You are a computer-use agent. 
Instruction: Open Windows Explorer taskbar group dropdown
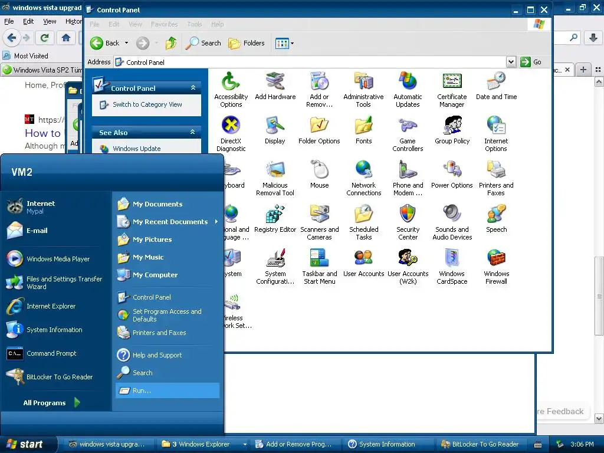coord(245,444)
